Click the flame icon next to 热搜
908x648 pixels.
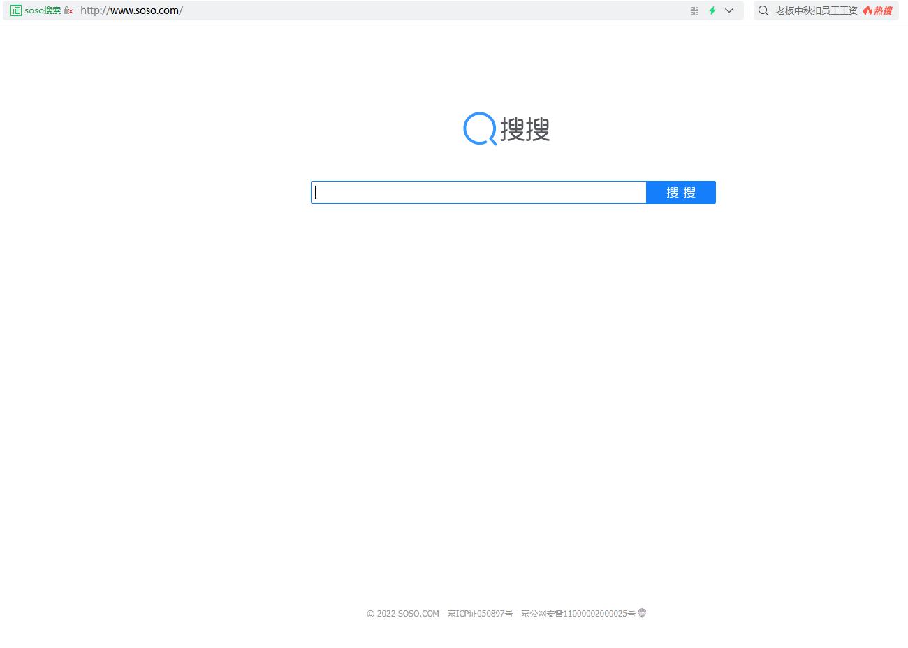pyautogui.click(x=867, y=10)
